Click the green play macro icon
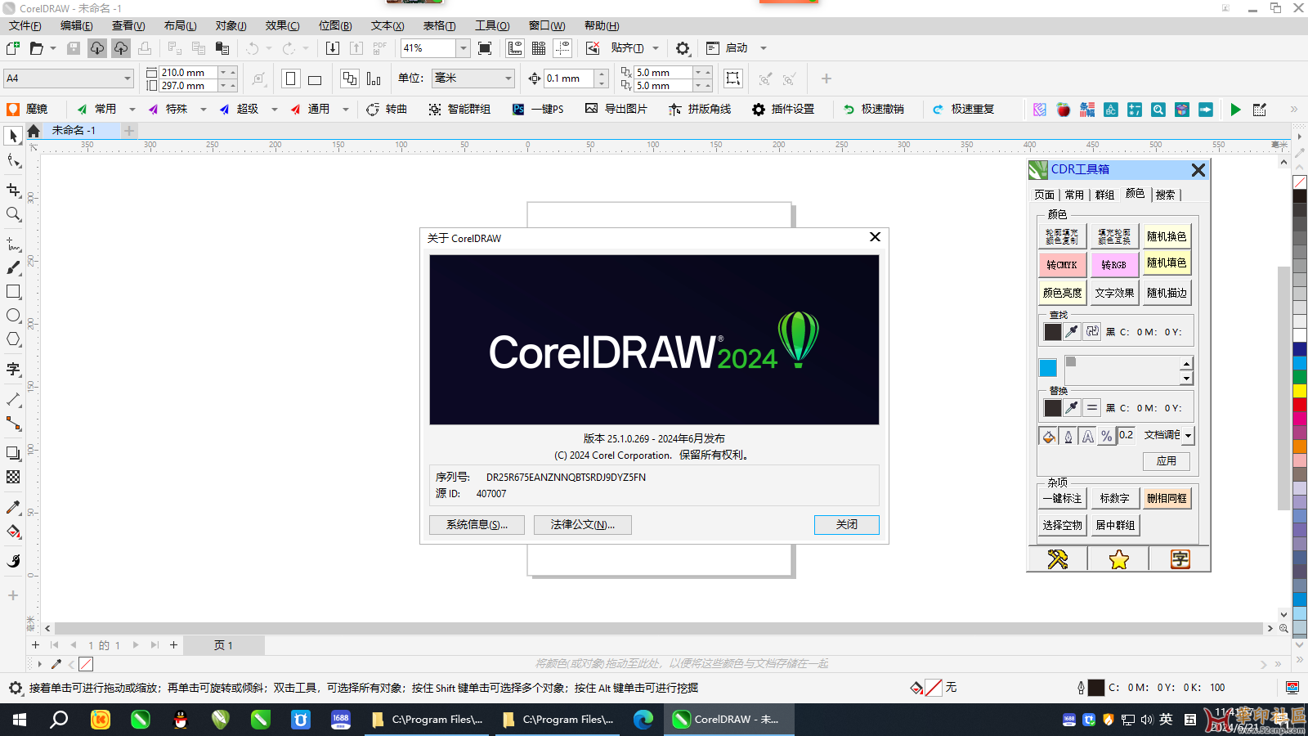The image size is (1308, 736). [1235, 109]
